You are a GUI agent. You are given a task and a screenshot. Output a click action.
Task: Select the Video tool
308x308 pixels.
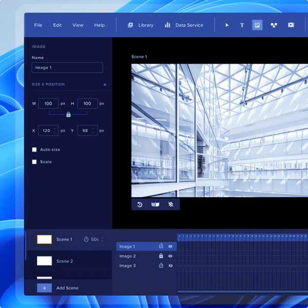pos(291,25)
